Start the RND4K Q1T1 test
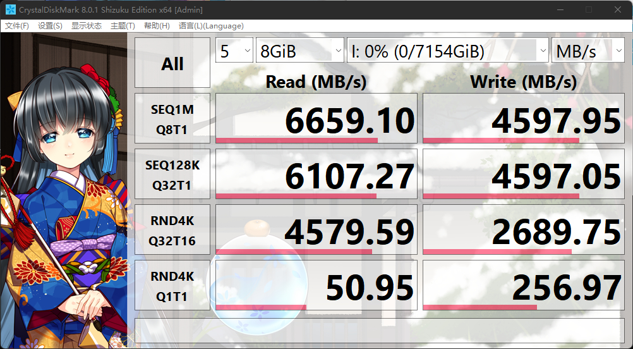This screenshot has width=633, height=349. [x=172, y=285]
